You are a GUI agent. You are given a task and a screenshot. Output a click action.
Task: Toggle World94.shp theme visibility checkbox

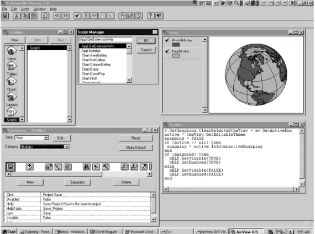[167, 40]
